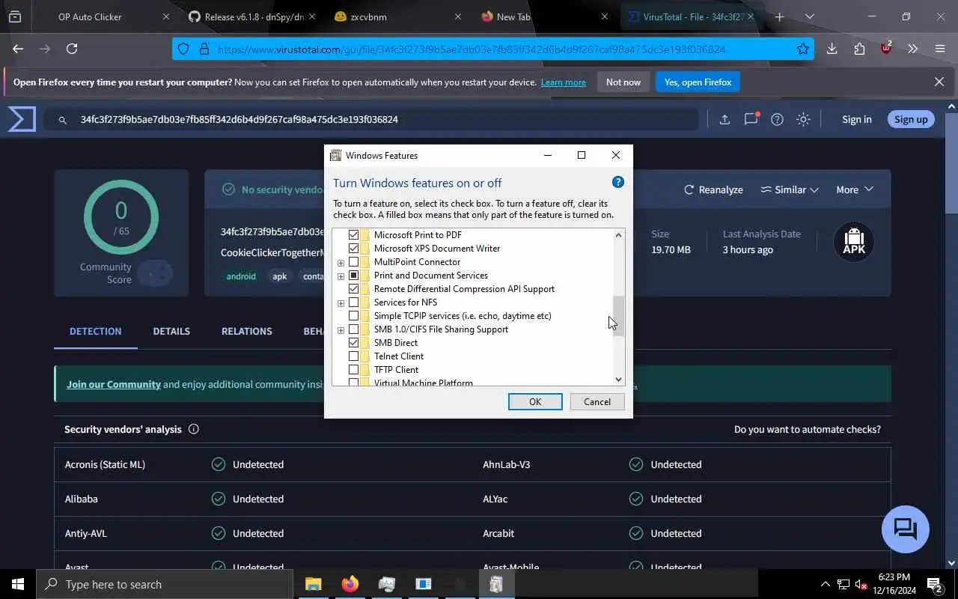Open Firefox from the taskbar

(x=350, y=584)
